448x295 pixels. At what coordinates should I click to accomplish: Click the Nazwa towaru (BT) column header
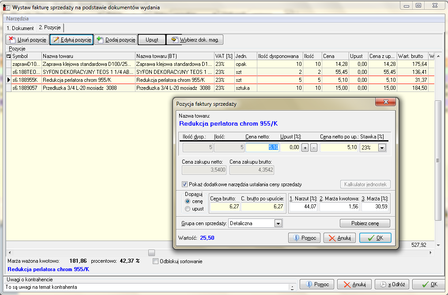point(175,56)
